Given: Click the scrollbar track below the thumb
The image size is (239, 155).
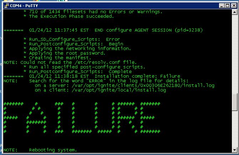Looking at the screenshot, I should click(x=235, y=129).
